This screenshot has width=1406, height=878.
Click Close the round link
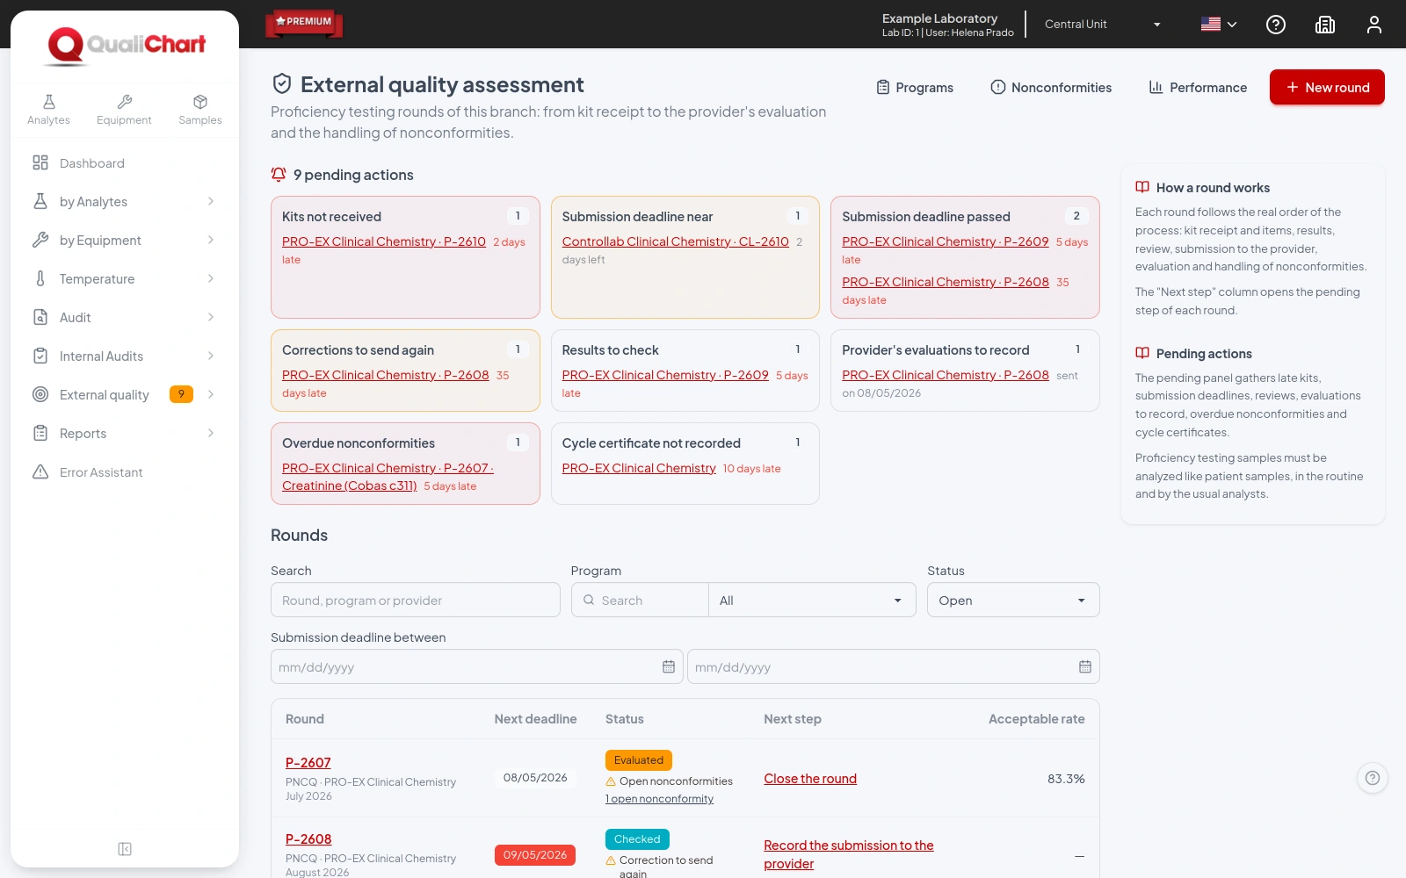coord(810,779)
